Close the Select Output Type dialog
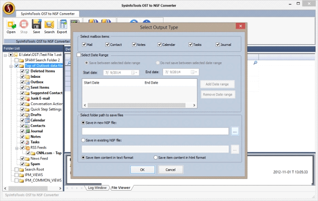 (x=241, y=26)
